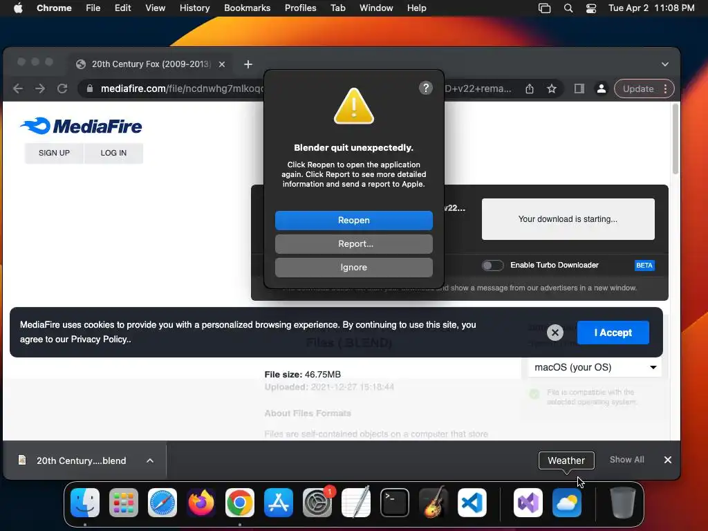Open the Apple menu

point(18,8)
